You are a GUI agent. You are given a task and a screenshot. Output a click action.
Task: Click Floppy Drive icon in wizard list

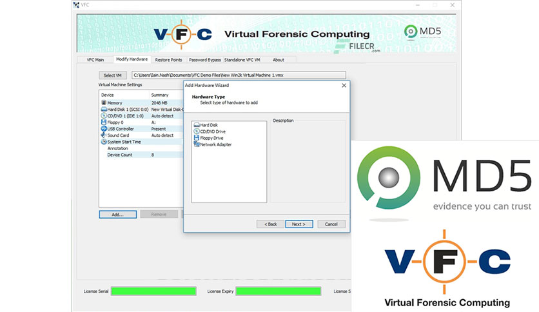click(197, 138)
